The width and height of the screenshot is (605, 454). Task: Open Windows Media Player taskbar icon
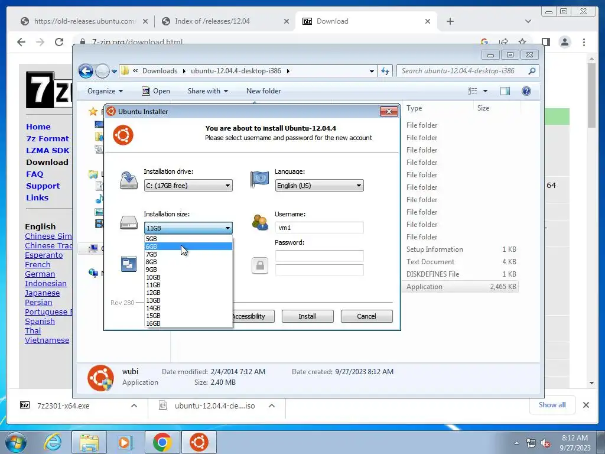click(x=125, y=442)
